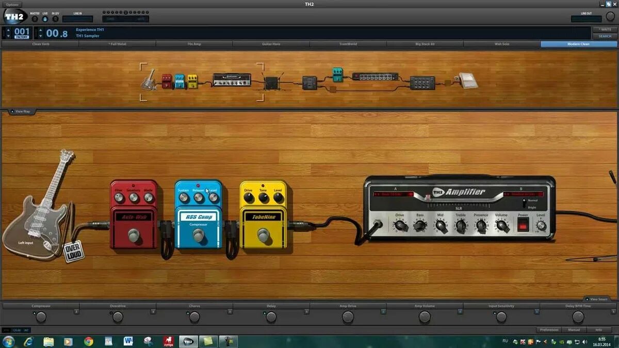Select the teal pedal in the signal-chain map
Screen dimensions: 619x348
click(x=337, y=75)
